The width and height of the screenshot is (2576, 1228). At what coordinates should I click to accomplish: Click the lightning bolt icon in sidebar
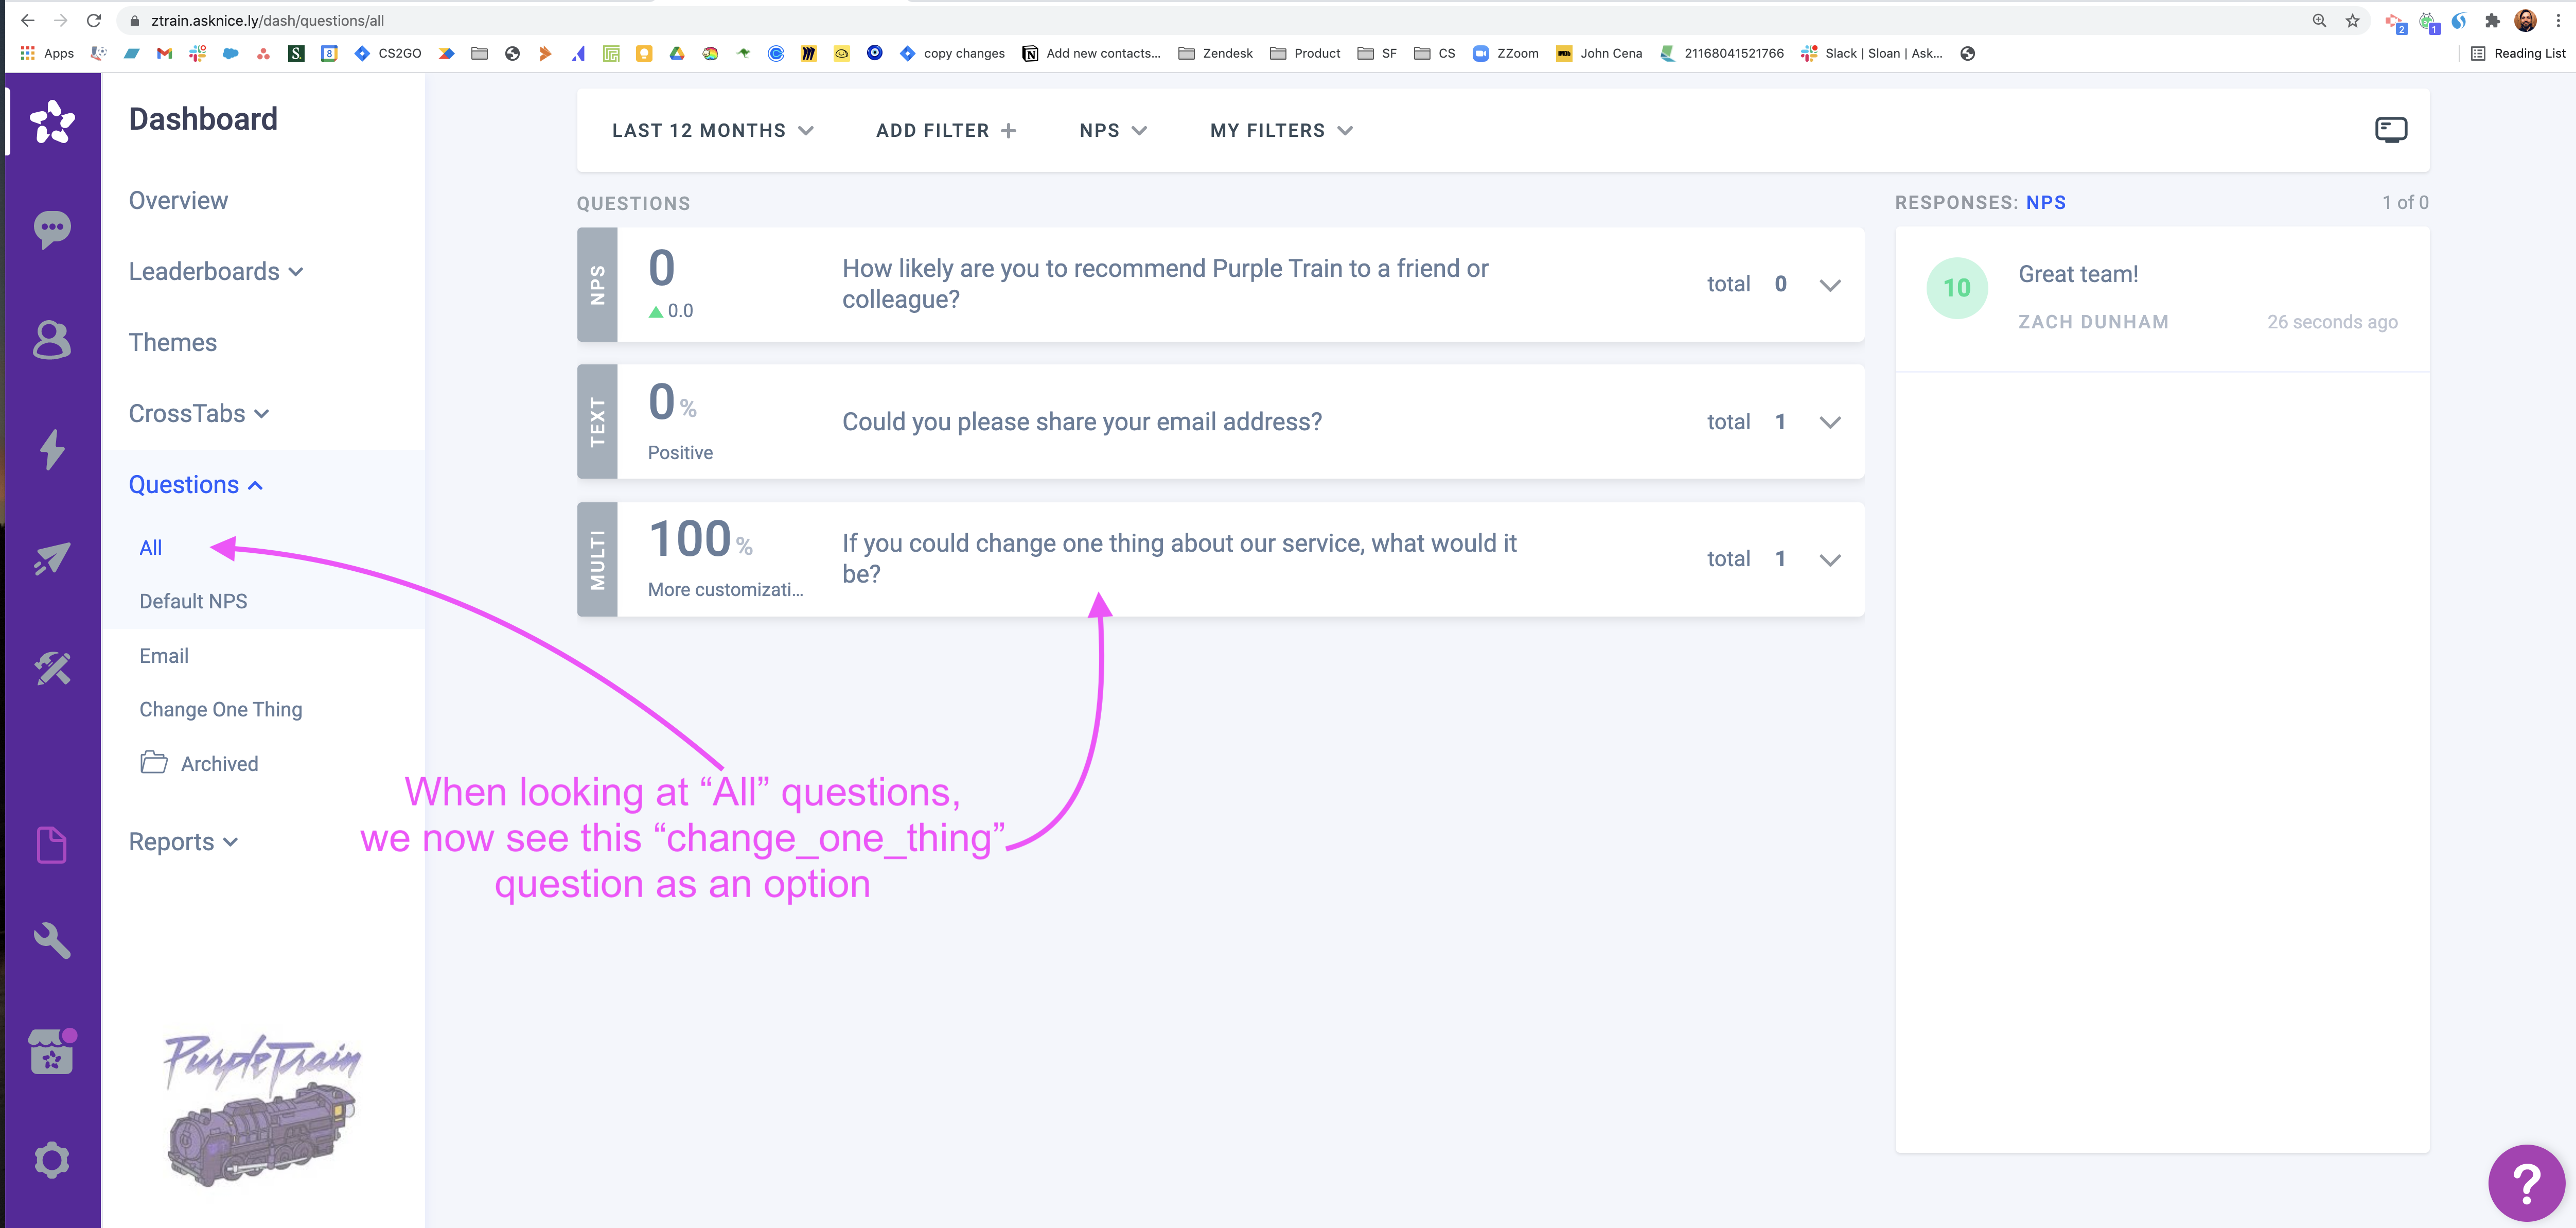52,449
